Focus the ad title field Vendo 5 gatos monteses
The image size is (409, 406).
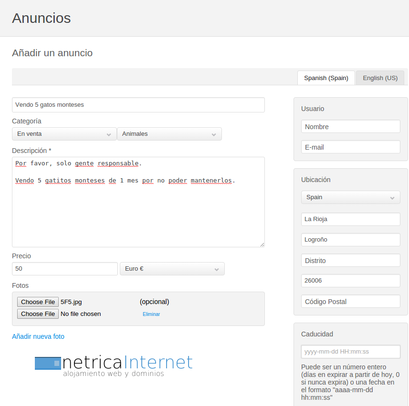click(x=138, y=105)
